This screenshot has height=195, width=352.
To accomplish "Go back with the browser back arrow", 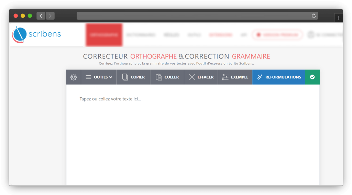I will 41,16.
